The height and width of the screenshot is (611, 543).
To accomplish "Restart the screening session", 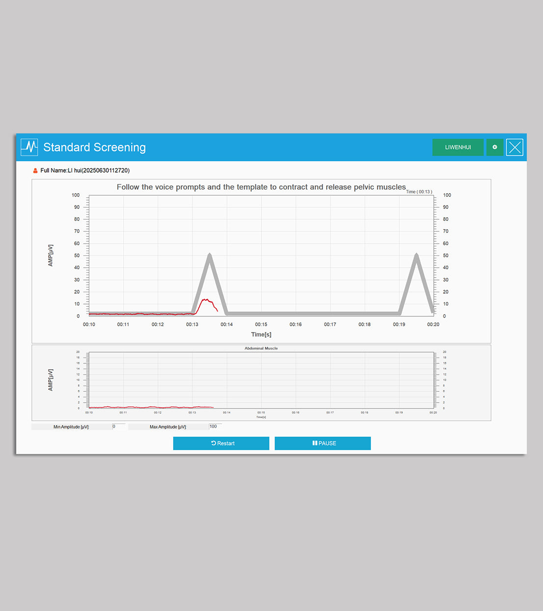I will coord(221,443).
